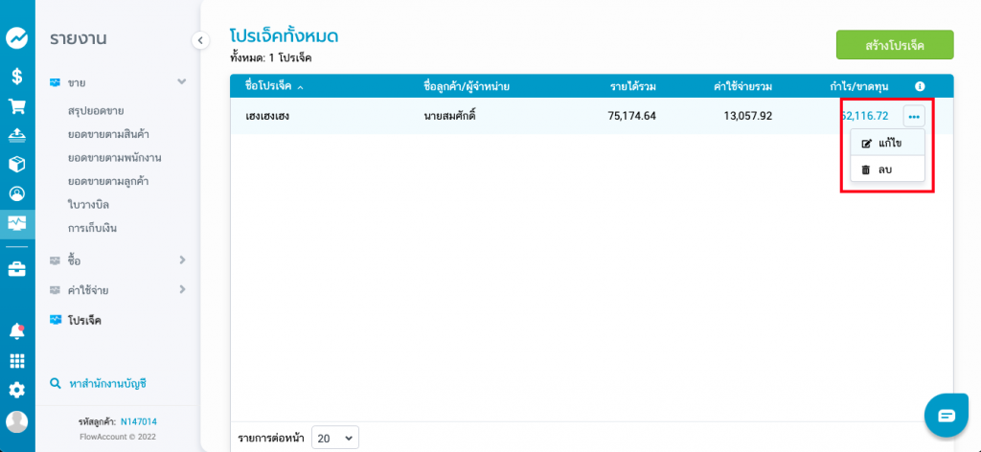
Task: Click the รายได้รวม column header
Action: click(x=633, y=86)
